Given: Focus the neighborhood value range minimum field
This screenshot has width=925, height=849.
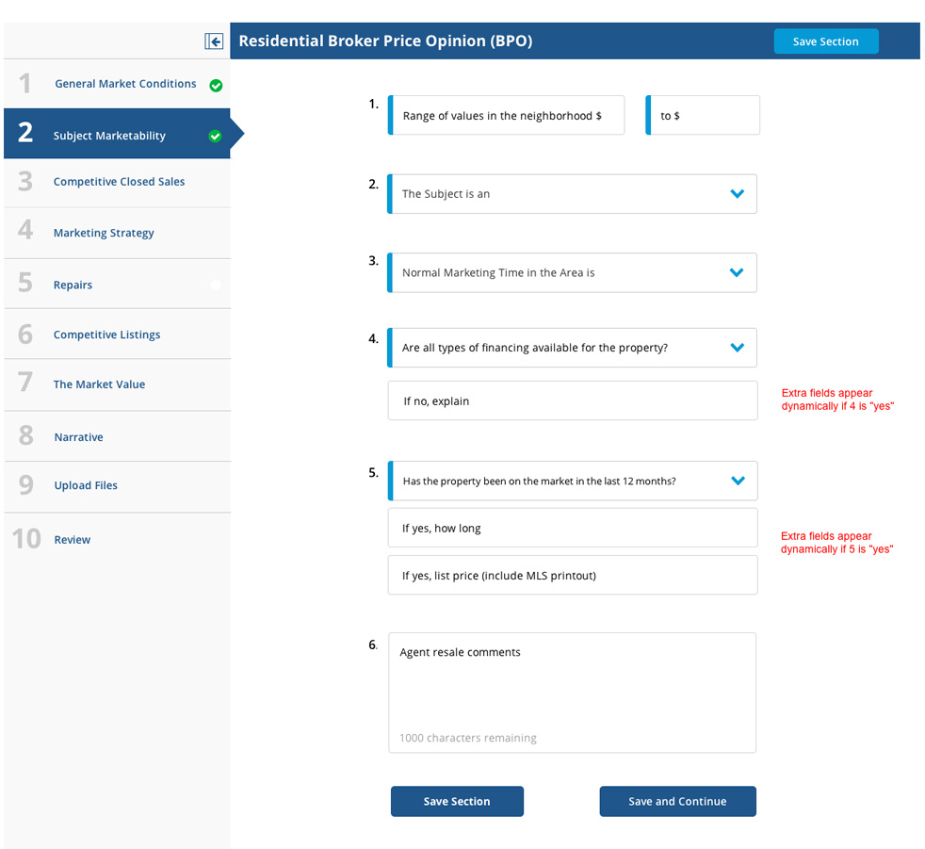Looking at the screenshot, I should pos(509,116).
